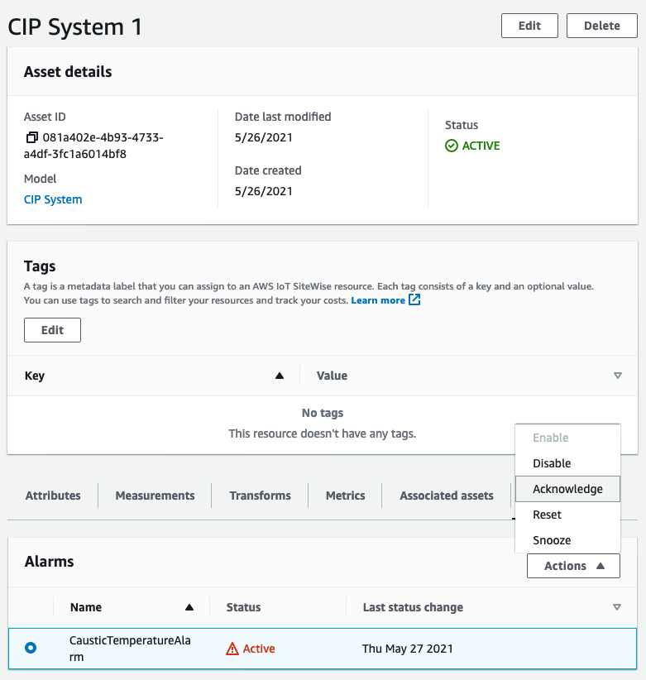Click the CausticTemperatureAlarm name cell
The width and height of the screenshot is (646, 680).
(x=130, y=649)
